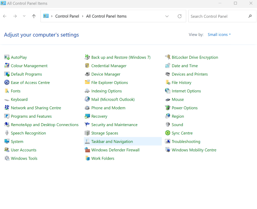Select All Control Panel Items breadcrumb
Image resolution: width=257 pixels, height=209 pixels.
coord(106,16)
